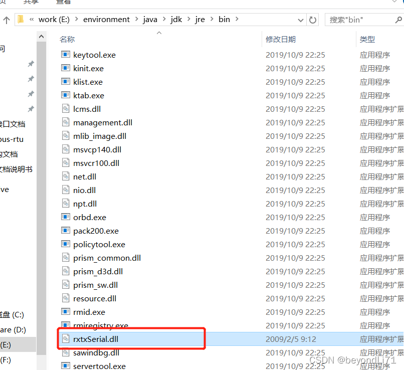Select environment in breadcrumb path

(x=106, y=20)
